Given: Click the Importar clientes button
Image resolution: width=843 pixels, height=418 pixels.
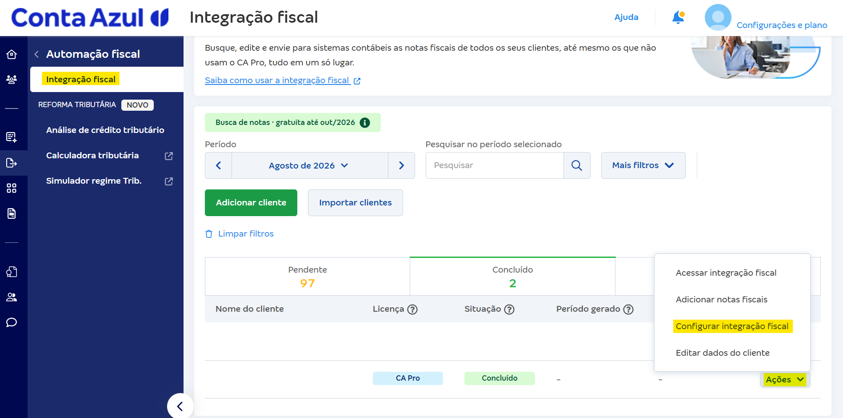Looking at the screenshot, I should coord(356,203).
